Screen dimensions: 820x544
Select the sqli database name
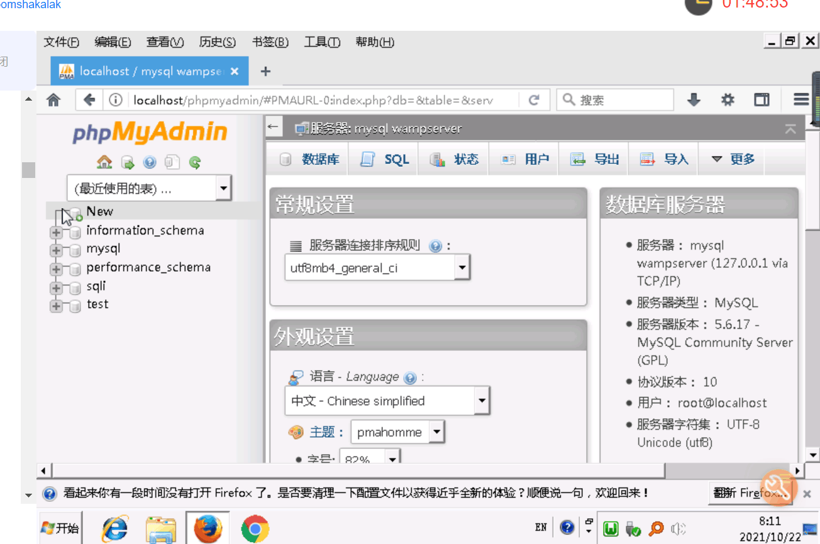click(96, 286)
